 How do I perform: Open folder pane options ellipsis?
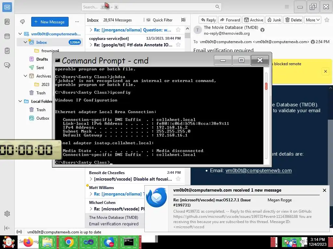[77, 22]
